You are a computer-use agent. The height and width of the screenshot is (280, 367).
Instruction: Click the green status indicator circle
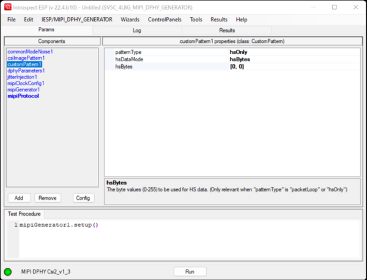click(8, 271)
